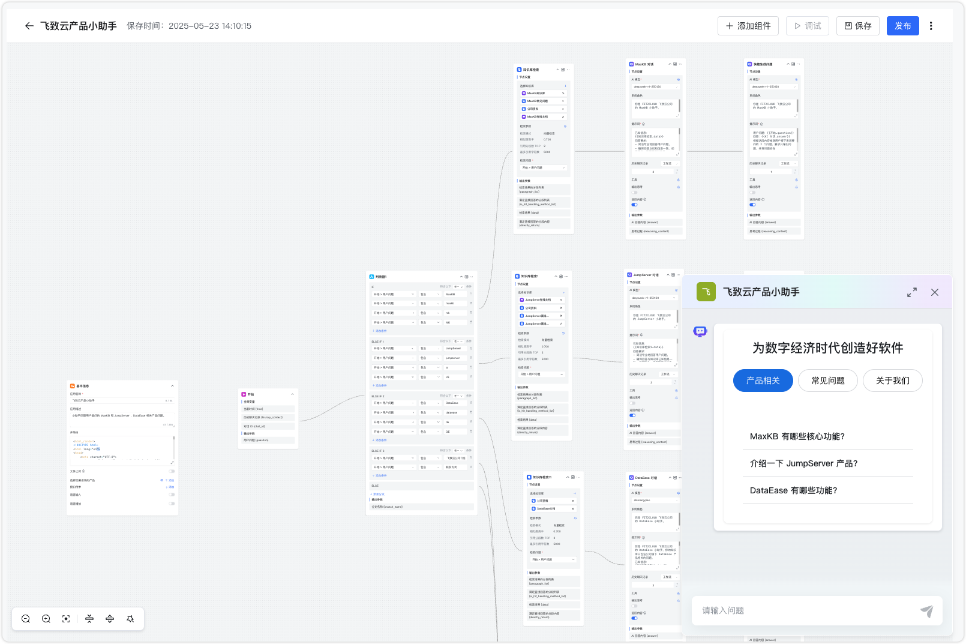This screenshot has width=966, height=644.
Task: Toggle 返回内容 switch in 快速生成问题 node
Action: click(x=752, y=205)
